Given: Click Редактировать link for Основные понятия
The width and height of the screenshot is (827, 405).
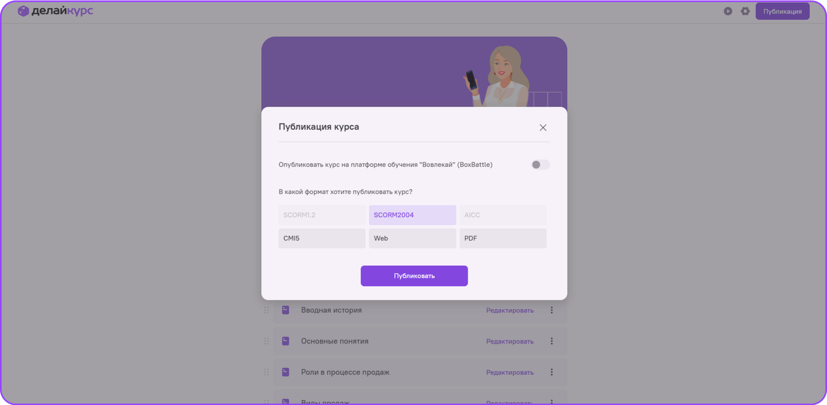Looking at the screenshot, I should point(510,341).
